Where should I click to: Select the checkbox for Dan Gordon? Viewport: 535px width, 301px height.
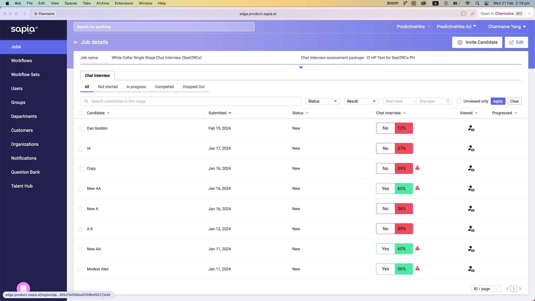(80, 129)
